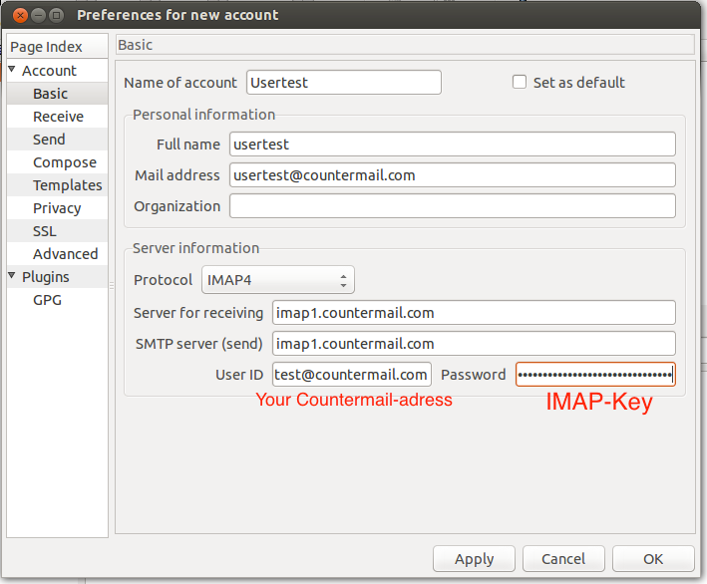707x584 pixels.
Task: Collapse the Plugins tree section
Action: coord(12,275)
